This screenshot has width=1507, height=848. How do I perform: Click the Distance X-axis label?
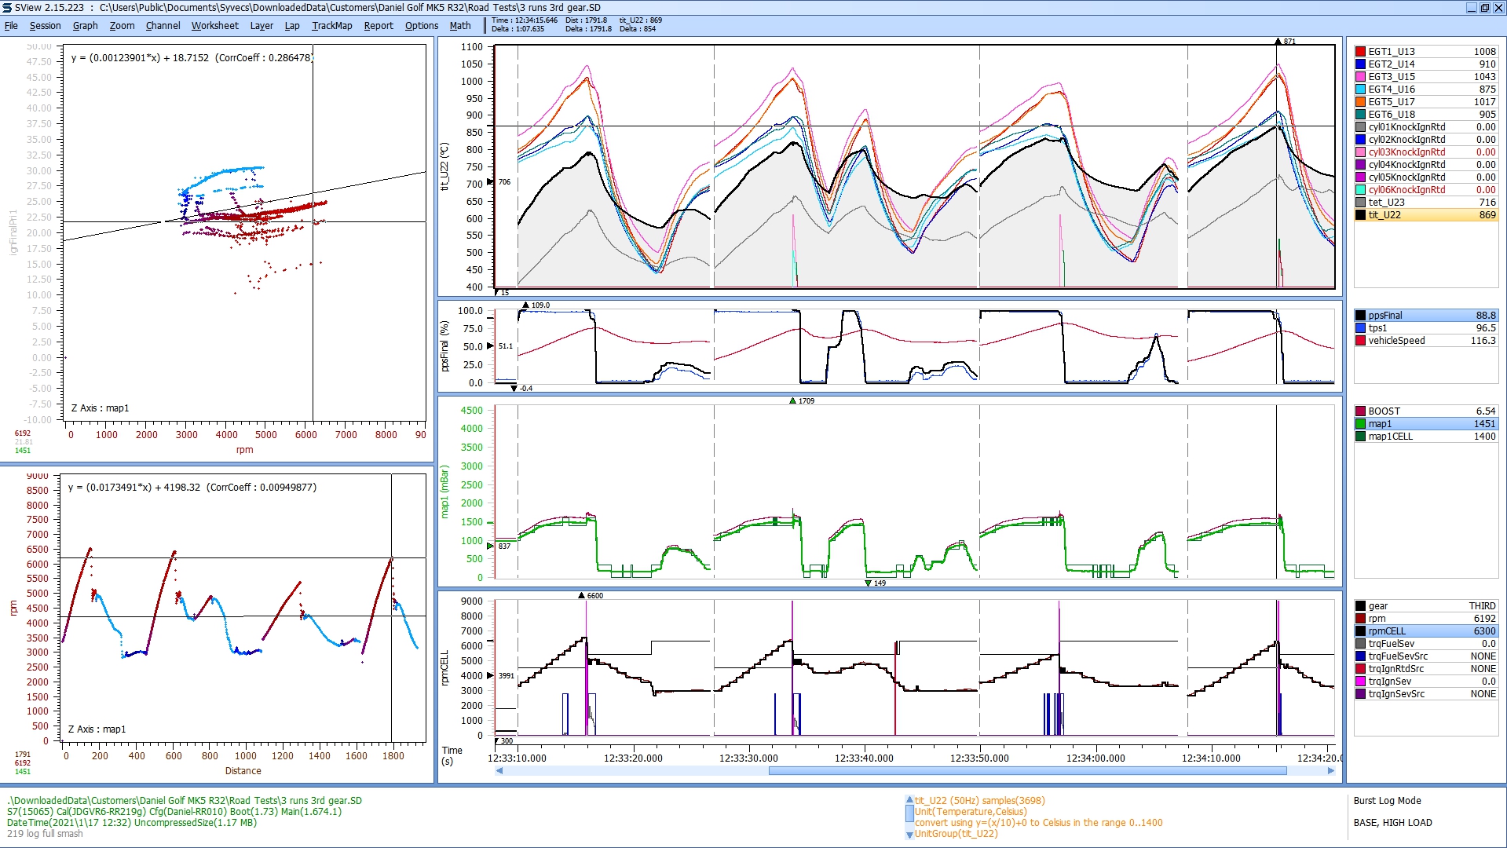tap(243, 771)
